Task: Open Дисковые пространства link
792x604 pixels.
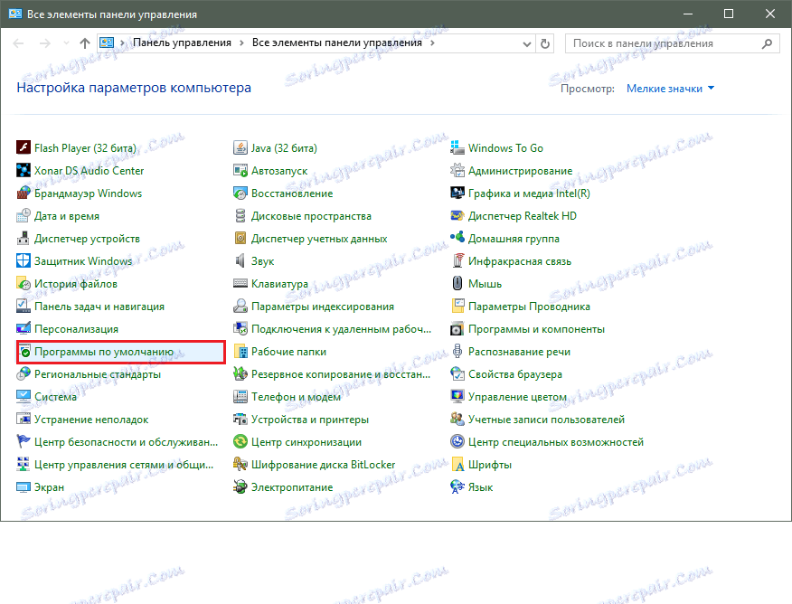Action: pyautogui.click(x=311, y=215)
